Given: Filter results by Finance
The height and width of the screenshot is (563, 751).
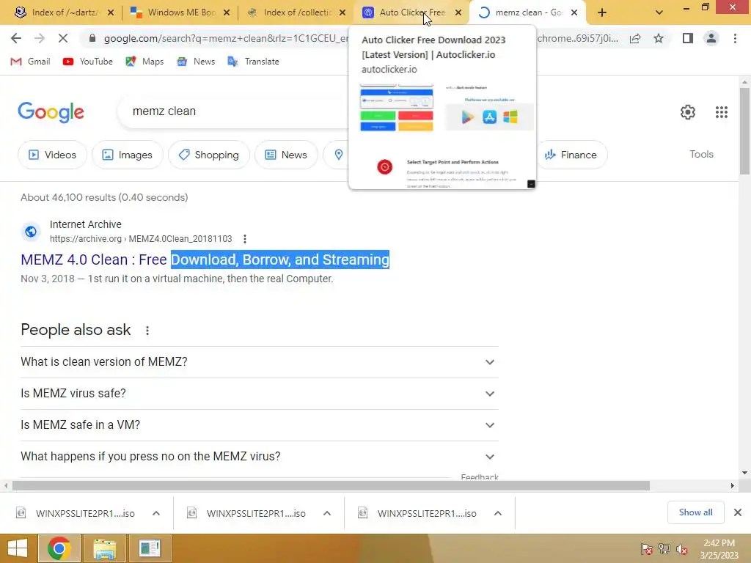Looking at the screenshot, I should point(571,155).
